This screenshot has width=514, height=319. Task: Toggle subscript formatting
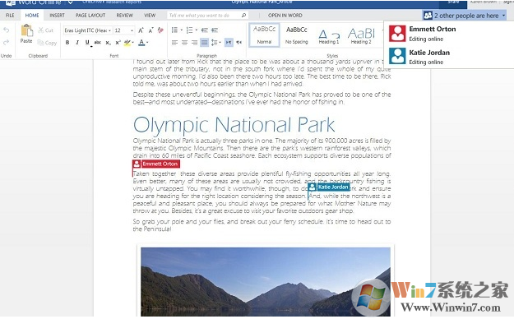coord(108,42)
